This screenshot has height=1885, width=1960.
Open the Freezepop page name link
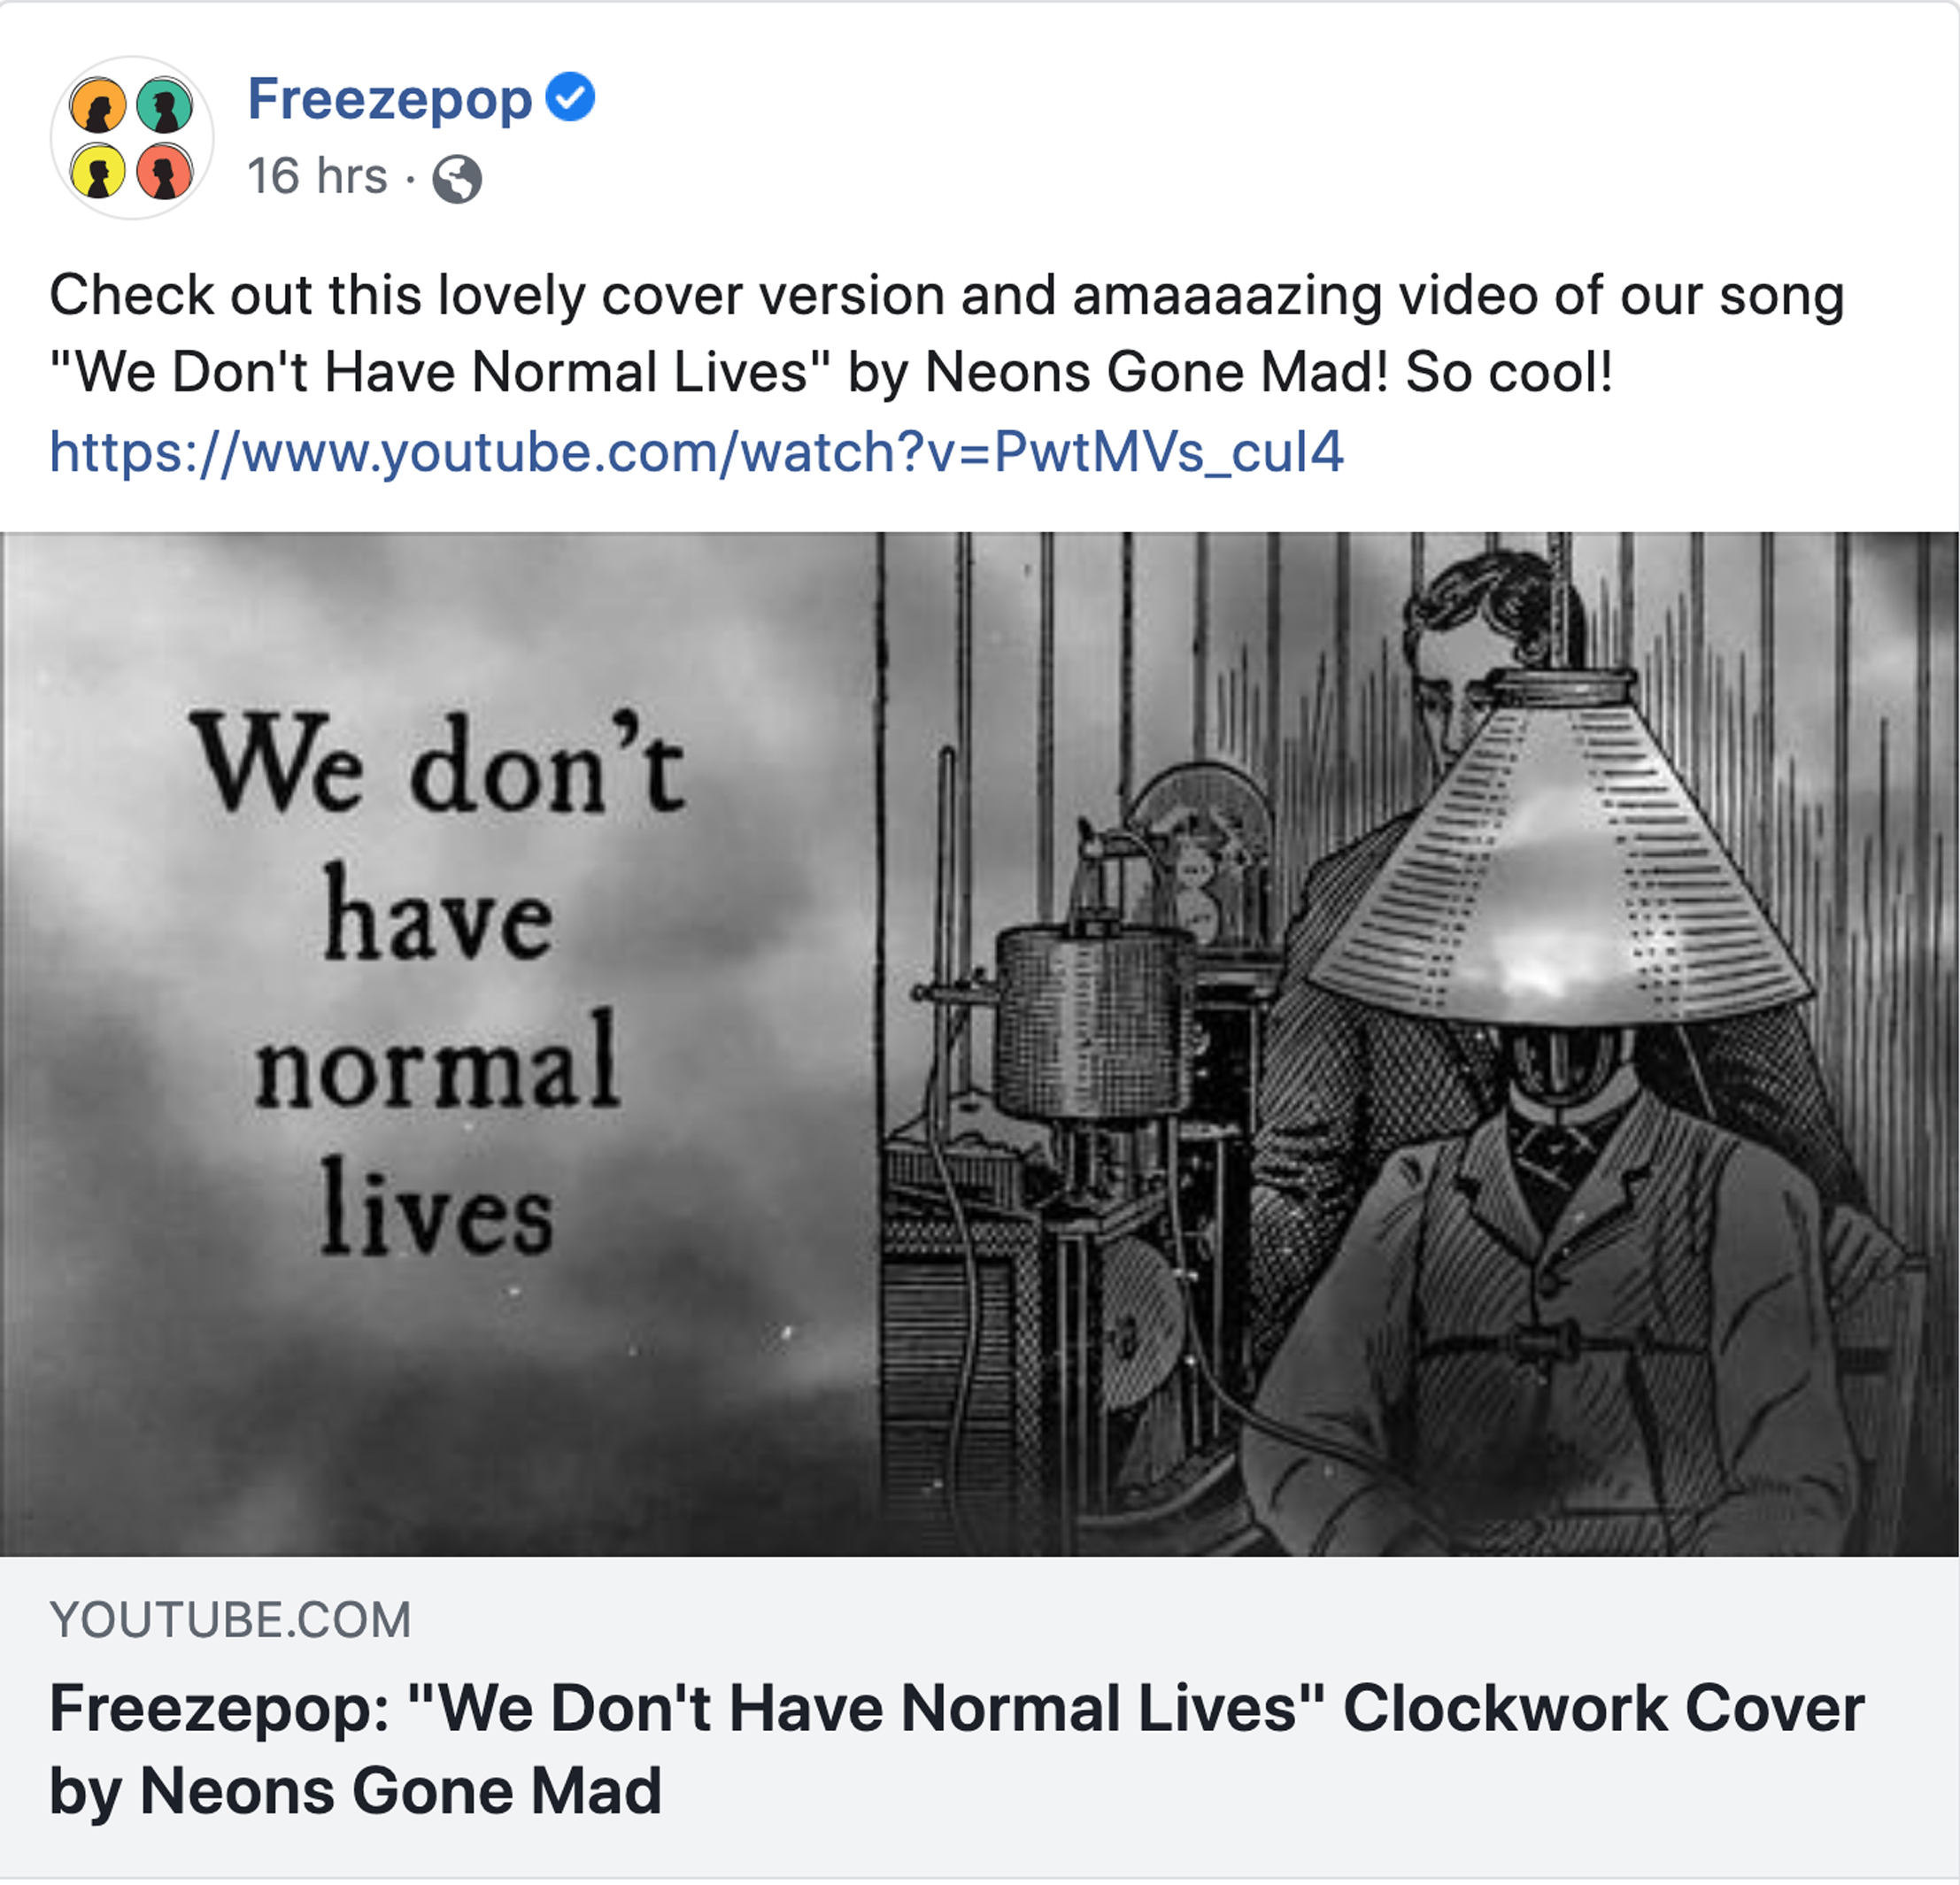(x=390, y=99)
